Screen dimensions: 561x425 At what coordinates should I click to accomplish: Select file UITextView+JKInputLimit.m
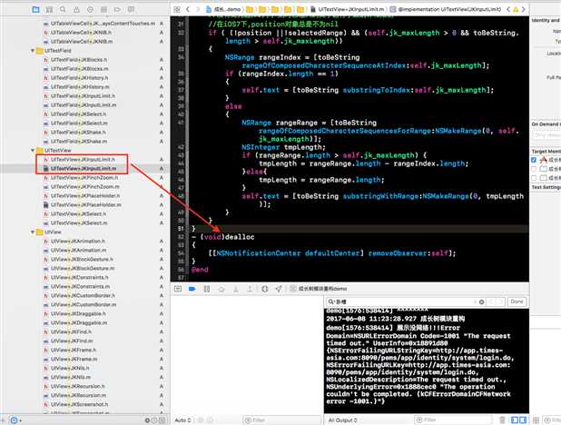coord(84,168)
